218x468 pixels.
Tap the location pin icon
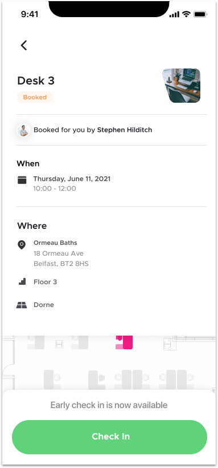pyautogui.click(x=22, y=245)
